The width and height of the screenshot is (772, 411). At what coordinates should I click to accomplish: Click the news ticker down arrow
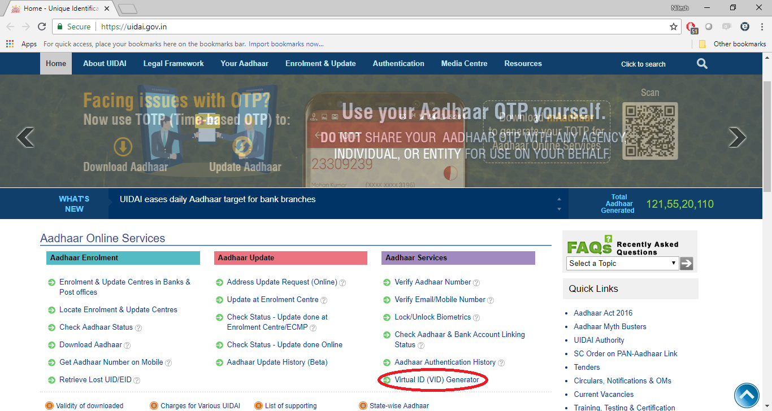click(559, 209)
